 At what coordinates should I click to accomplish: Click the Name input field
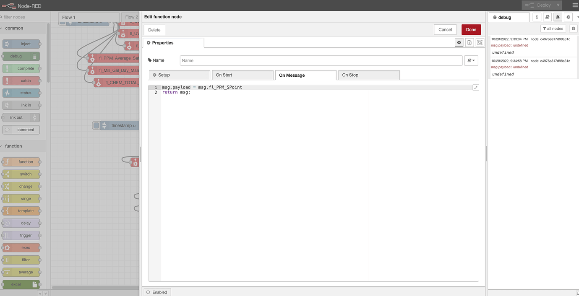[x=321, y=60]
